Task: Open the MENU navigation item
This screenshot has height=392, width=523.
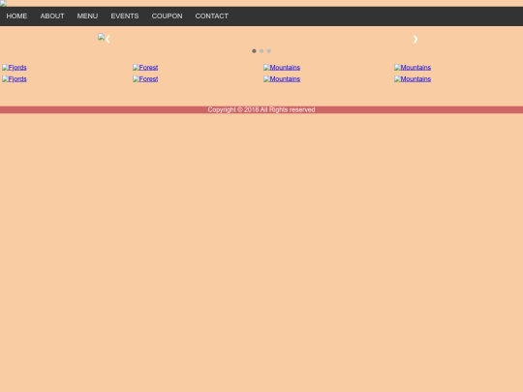Action: [x=87, y=16]
